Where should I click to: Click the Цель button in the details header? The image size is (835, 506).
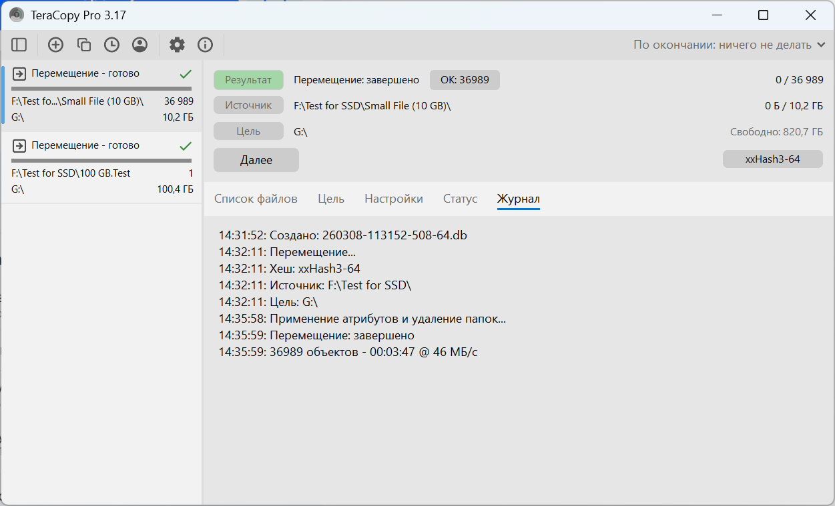248,131
